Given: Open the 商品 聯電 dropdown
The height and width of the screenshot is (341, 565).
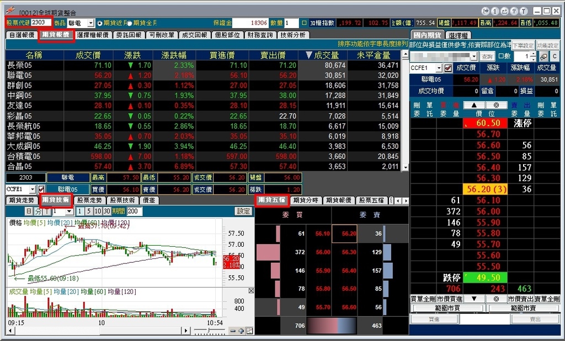Looking at the screenshot, I should [91, 23].
